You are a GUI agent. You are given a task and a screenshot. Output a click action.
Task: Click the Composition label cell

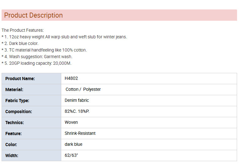[31, 112]
